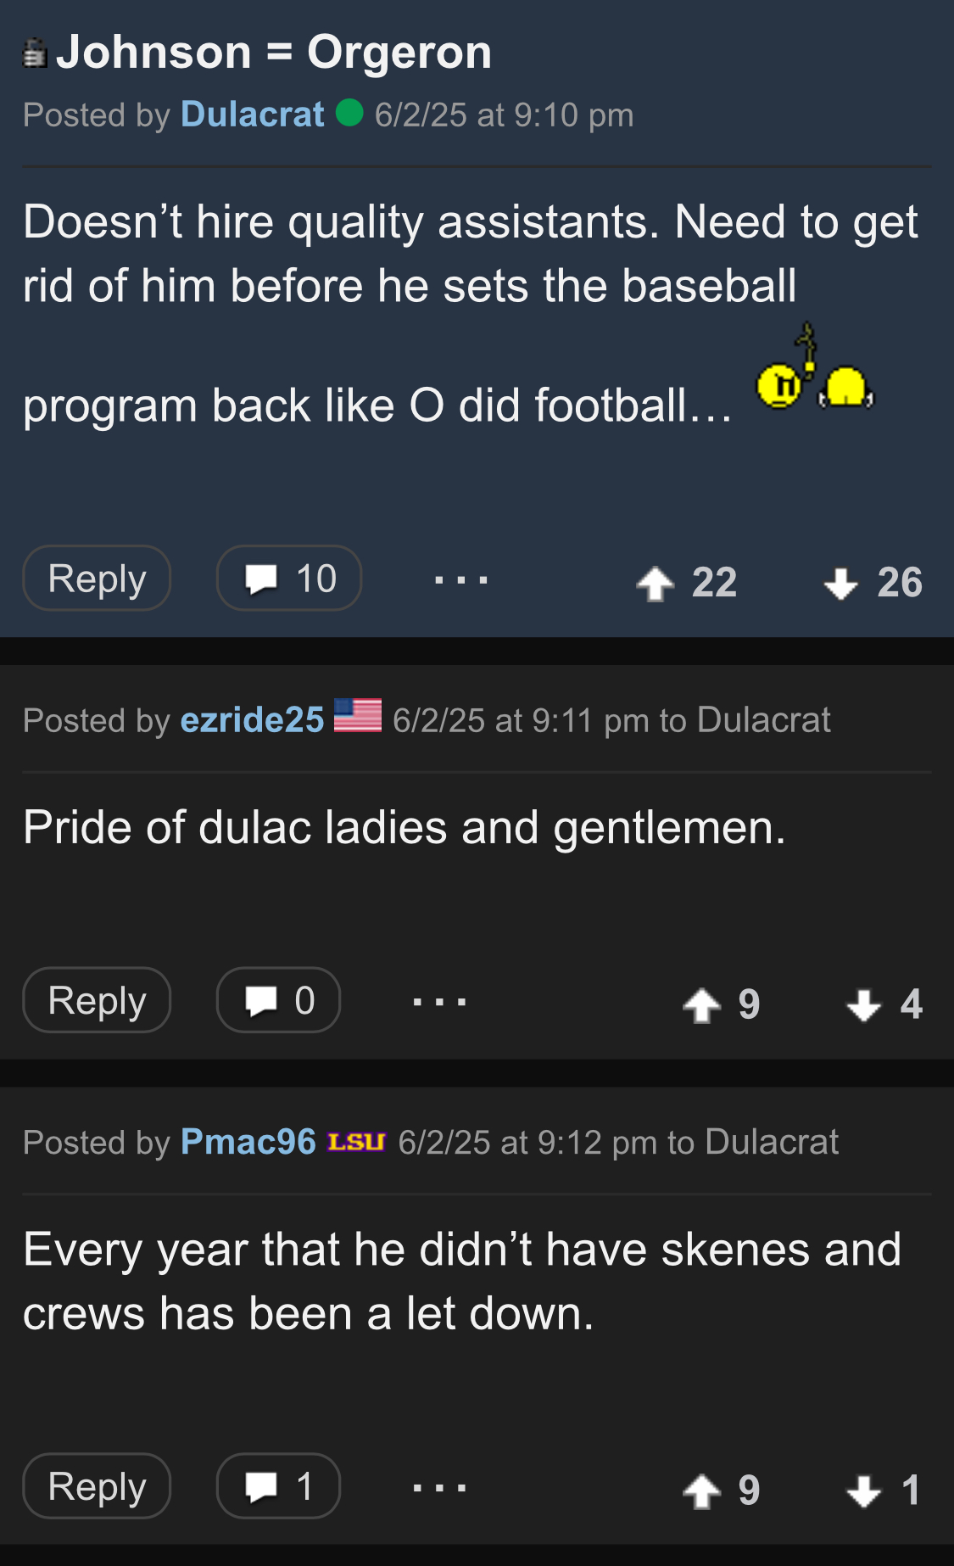Open more options on Pmac96's comment
954x1566 pixels.
439,1487
